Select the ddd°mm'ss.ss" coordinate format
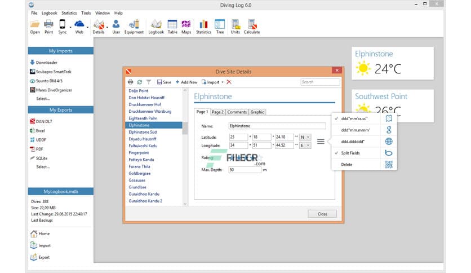The image size is (471, 273). tap(354, 118)
